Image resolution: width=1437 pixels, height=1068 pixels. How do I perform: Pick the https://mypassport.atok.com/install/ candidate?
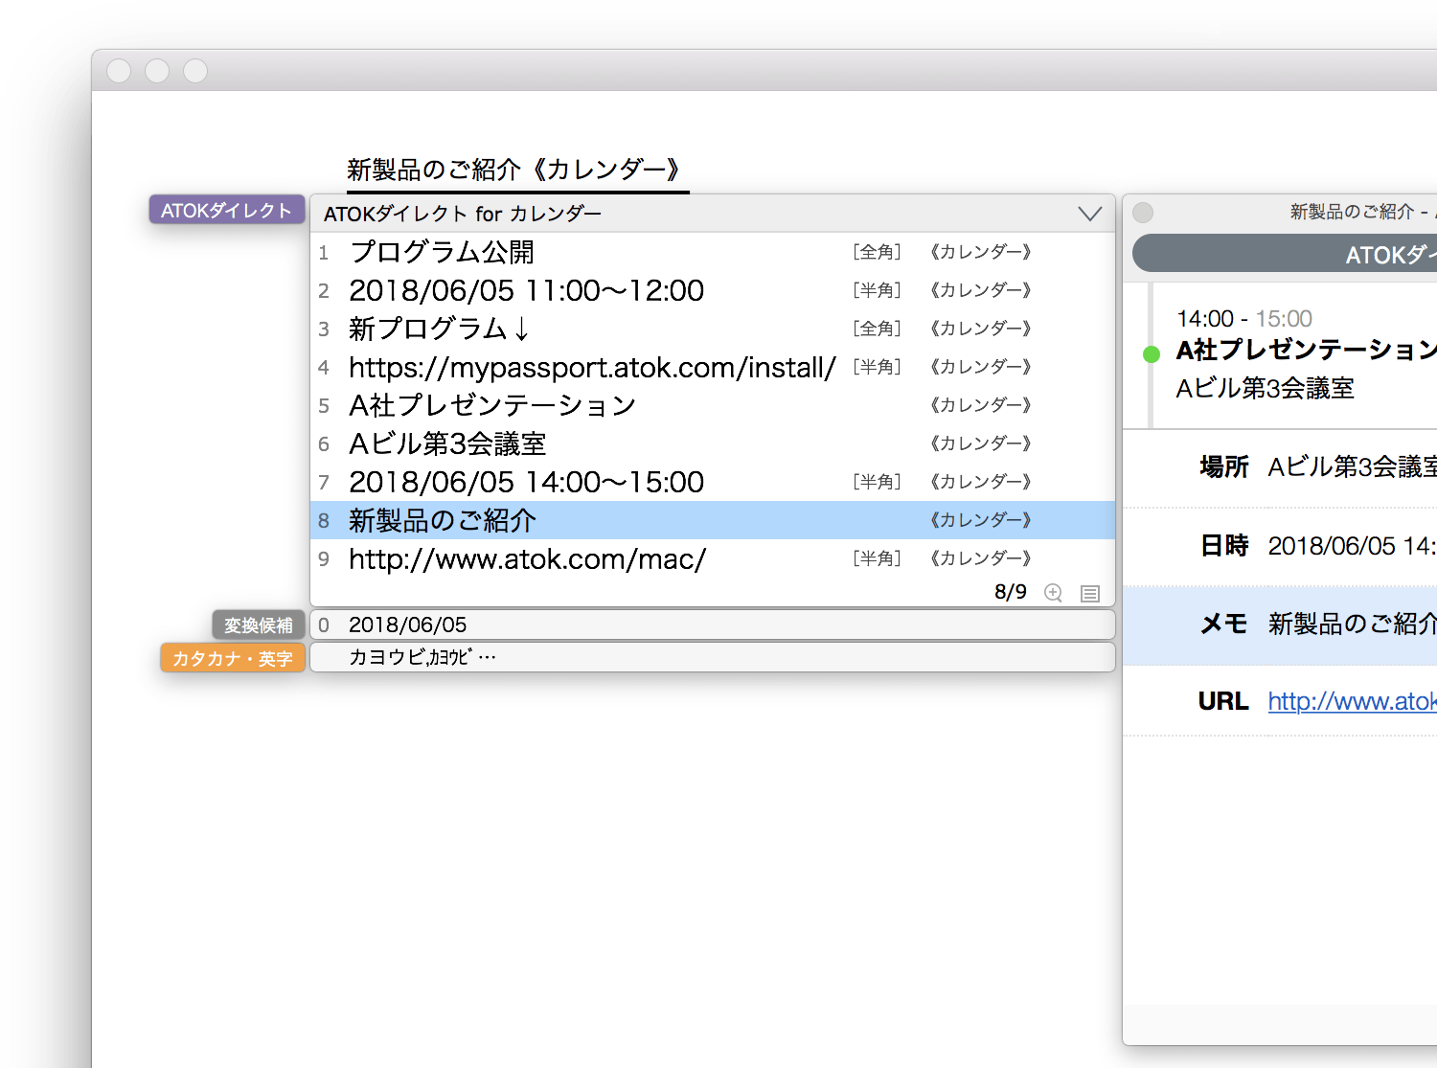pyautogui.click(x=713, y=367)
